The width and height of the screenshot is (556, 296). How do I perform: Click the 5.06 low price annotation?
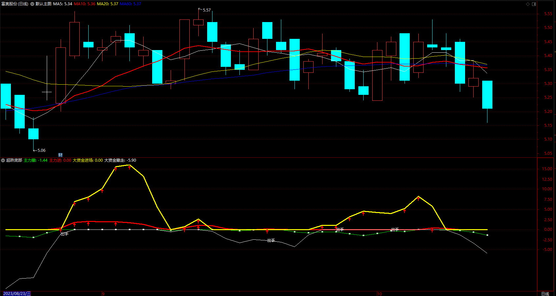tap(42, 150)
